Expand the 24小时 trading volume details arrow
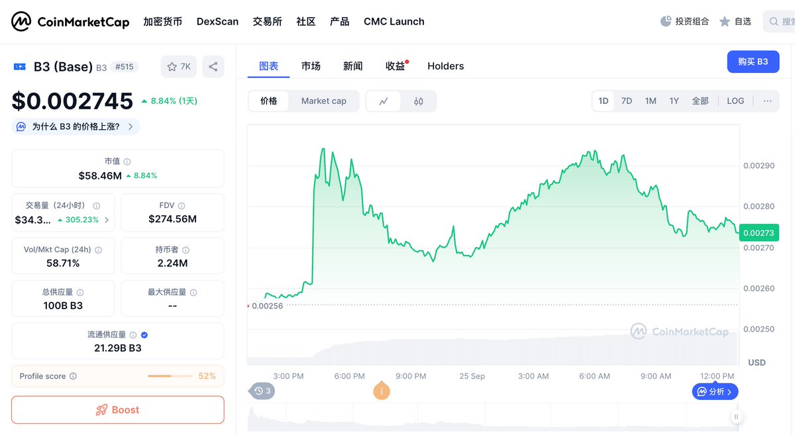Screen dimensions: 795x435 107,220
